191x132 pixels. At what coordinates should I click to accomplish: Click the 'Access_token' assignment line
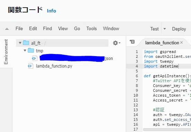tap(172, 95)
